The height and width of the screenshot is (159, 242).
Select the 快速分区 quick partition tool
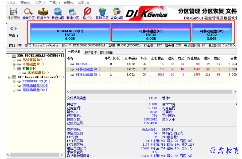[x=58, y=13]
